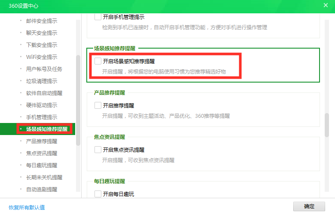Screen dimensions: 335x215
Task: Select 用户帐号及任务 in sidebar
Action: pyautogui.click(x=44, y=69)
